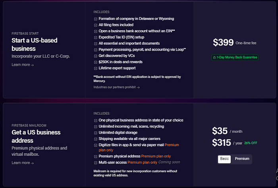
Task: Click check icon beside Unlimited digital storage
Action: [x=96, y=133]
